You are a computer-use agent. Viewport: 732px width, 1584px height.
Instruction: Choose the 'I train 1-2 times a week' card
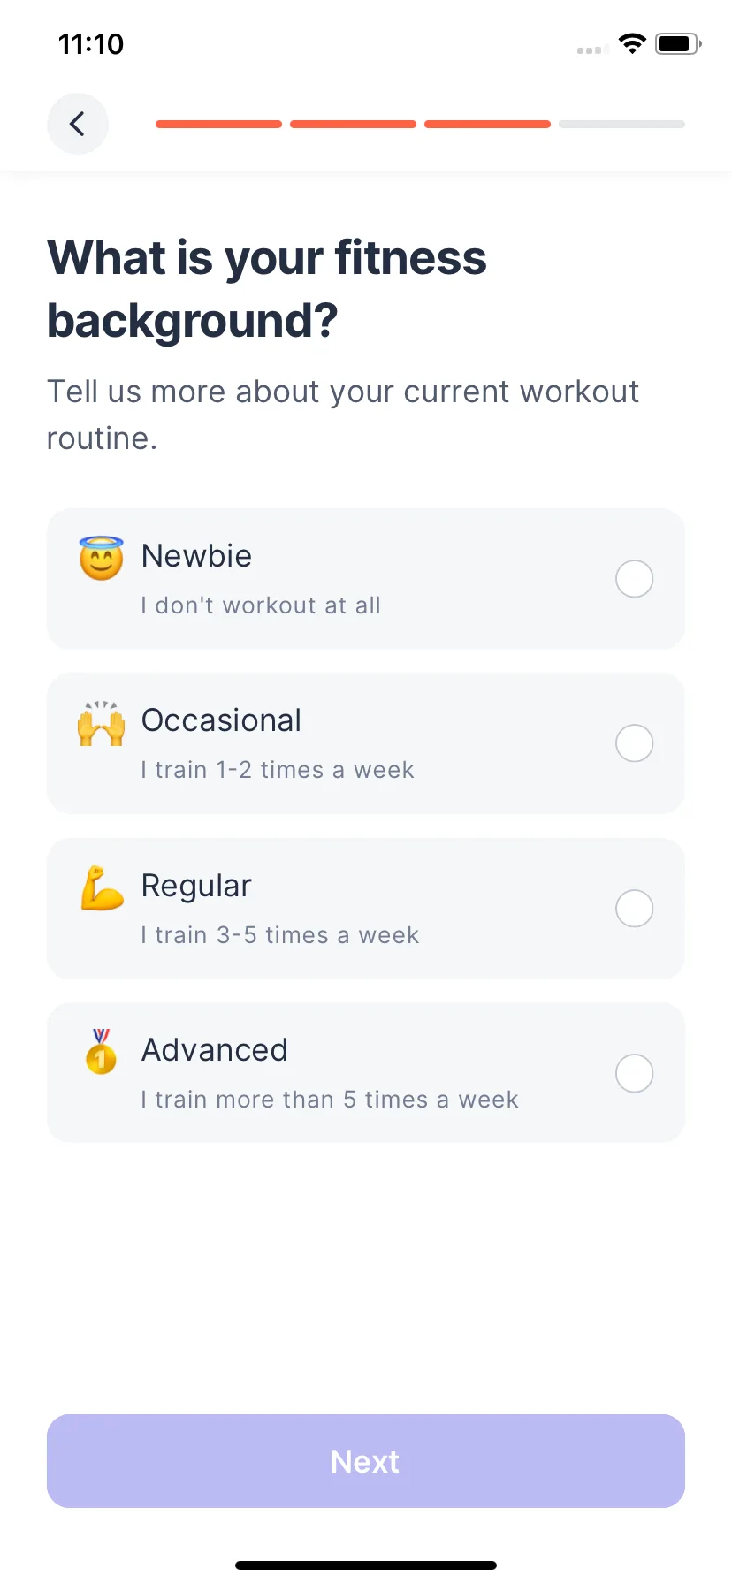[x=366, y=743]
